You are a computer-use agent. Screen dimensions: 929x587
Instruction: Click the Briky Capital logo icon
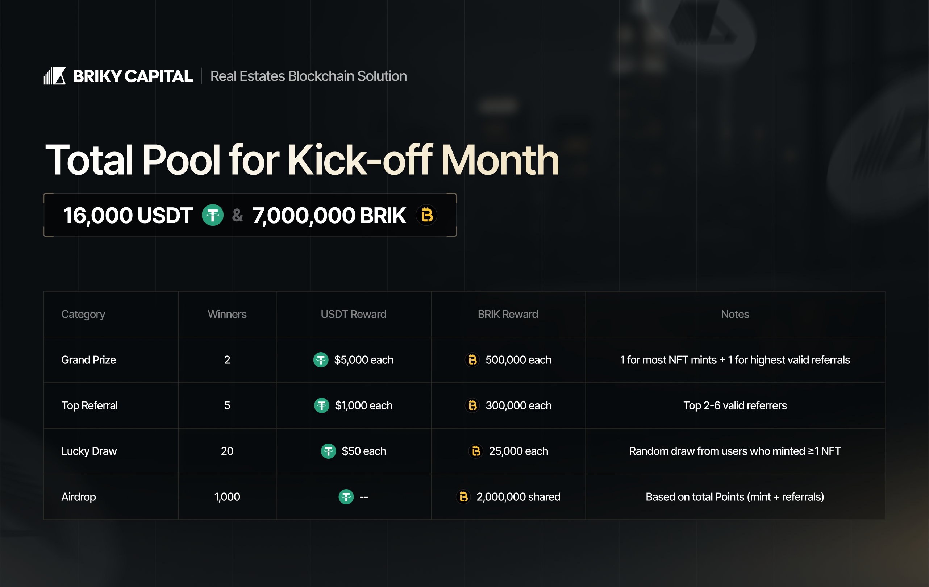(x=54, y=76)
